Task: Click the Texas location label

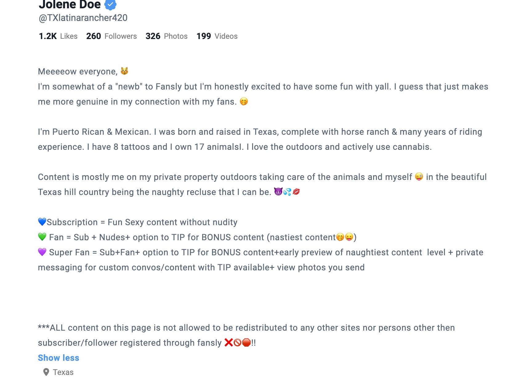Action: (63, 372)
